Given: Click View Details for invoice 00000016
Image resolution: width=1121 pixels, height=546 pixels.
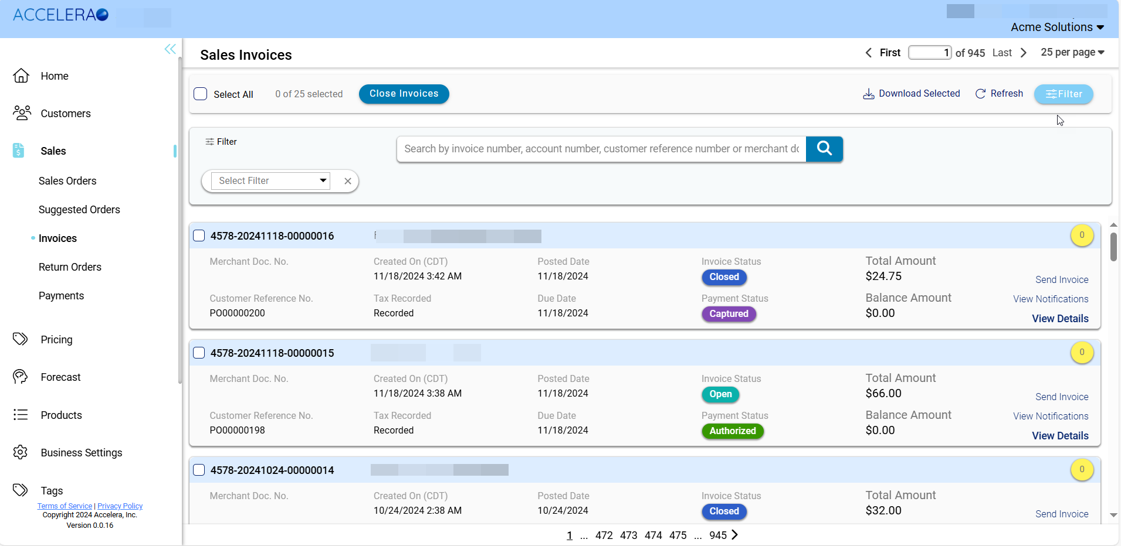Looking at the screenshot, I should (1060, 319).
